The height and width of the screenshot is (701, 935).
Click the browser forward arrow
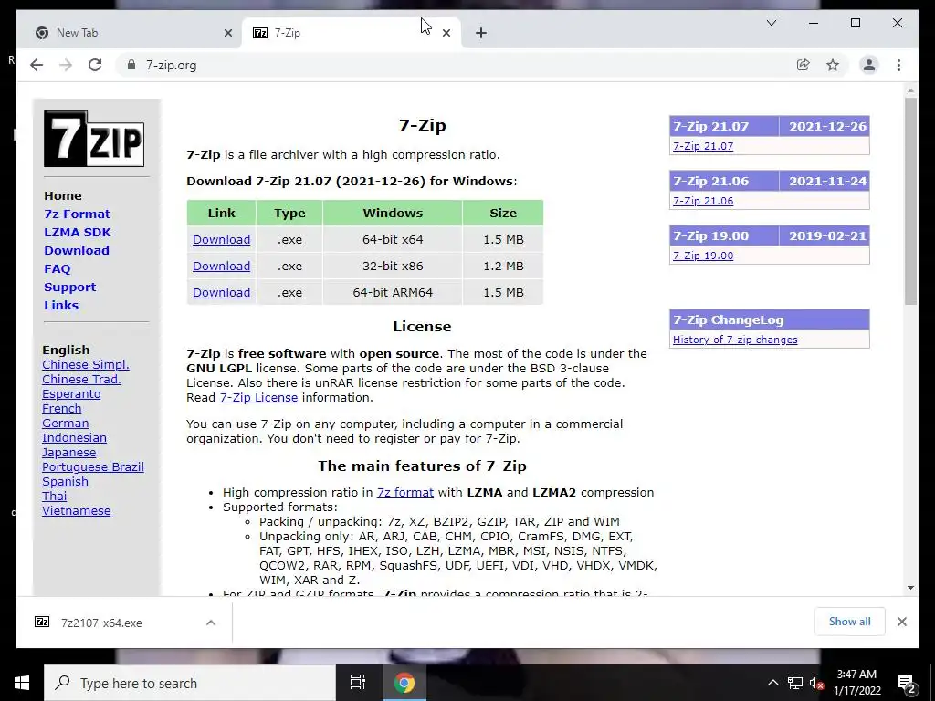(x=66, y=65)
